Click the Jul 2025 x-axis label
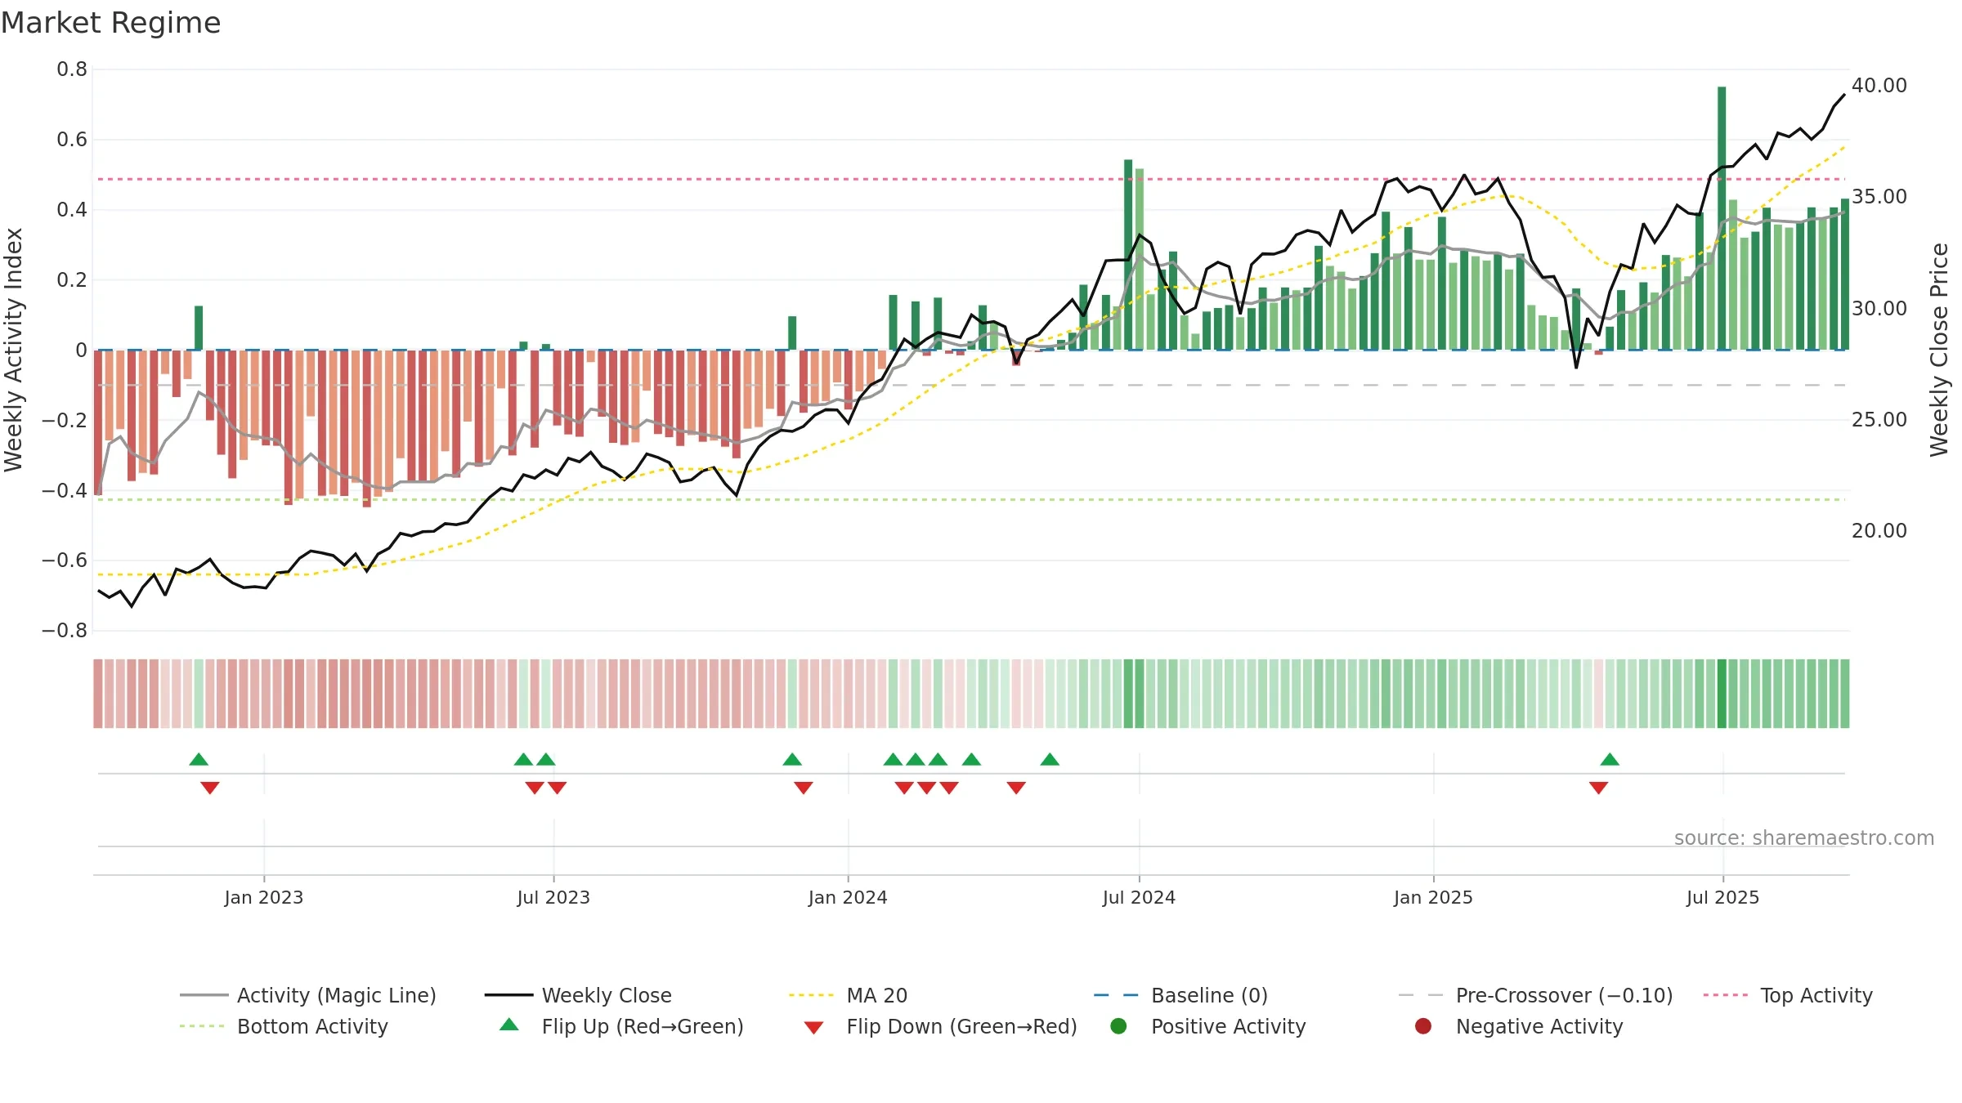 [1722, 897]
